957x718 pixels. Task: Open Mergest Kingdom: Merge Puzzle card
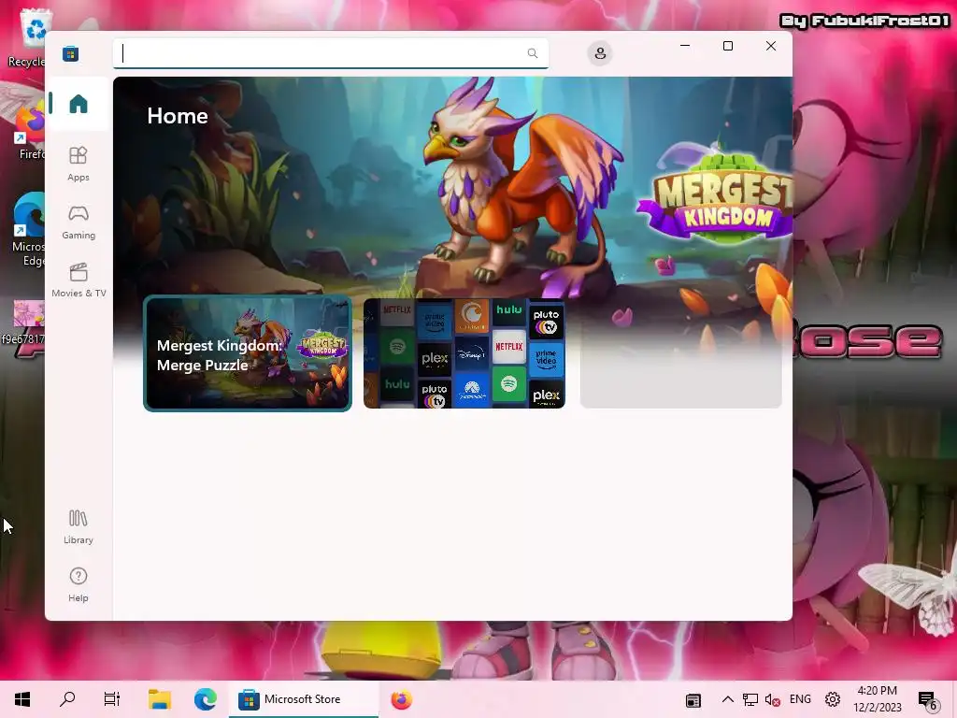247,353
